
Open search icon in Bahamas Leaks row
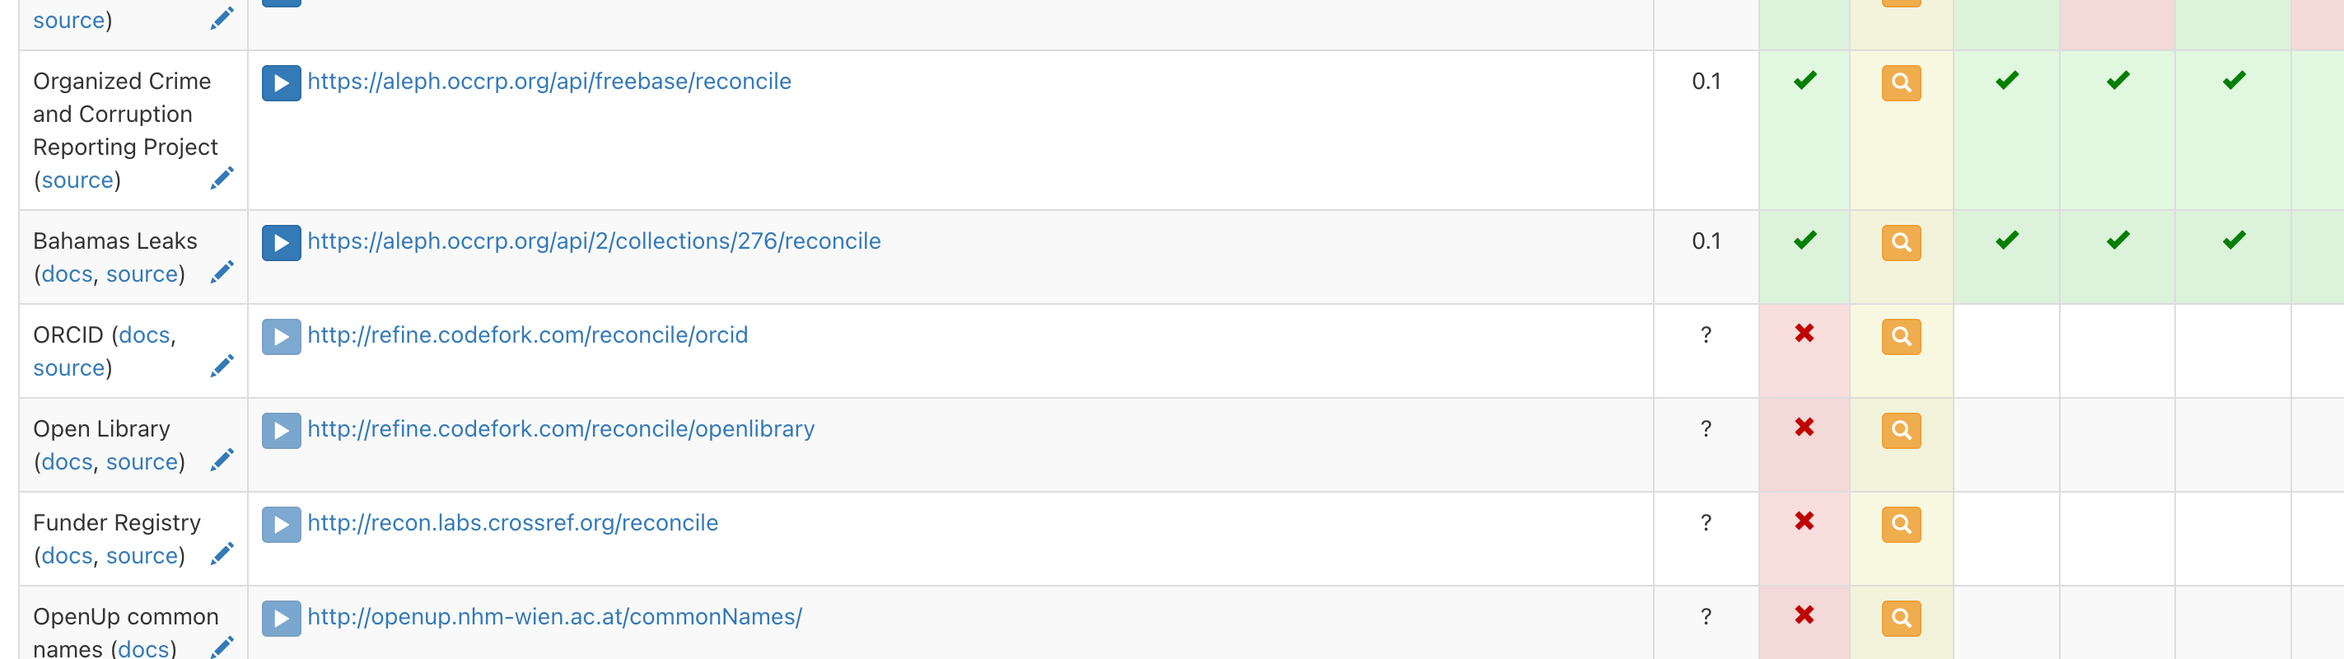click(1901, 243)
